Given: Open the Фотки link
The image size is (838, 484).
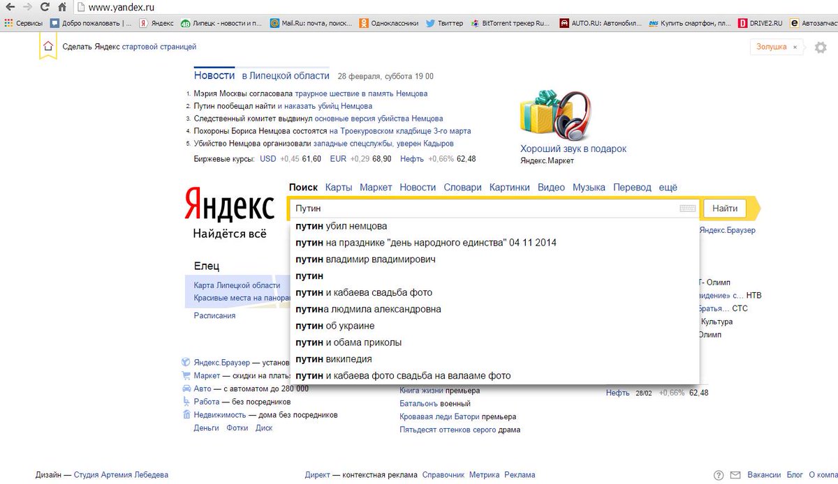Looking at the screenshot, I should 237,428.
